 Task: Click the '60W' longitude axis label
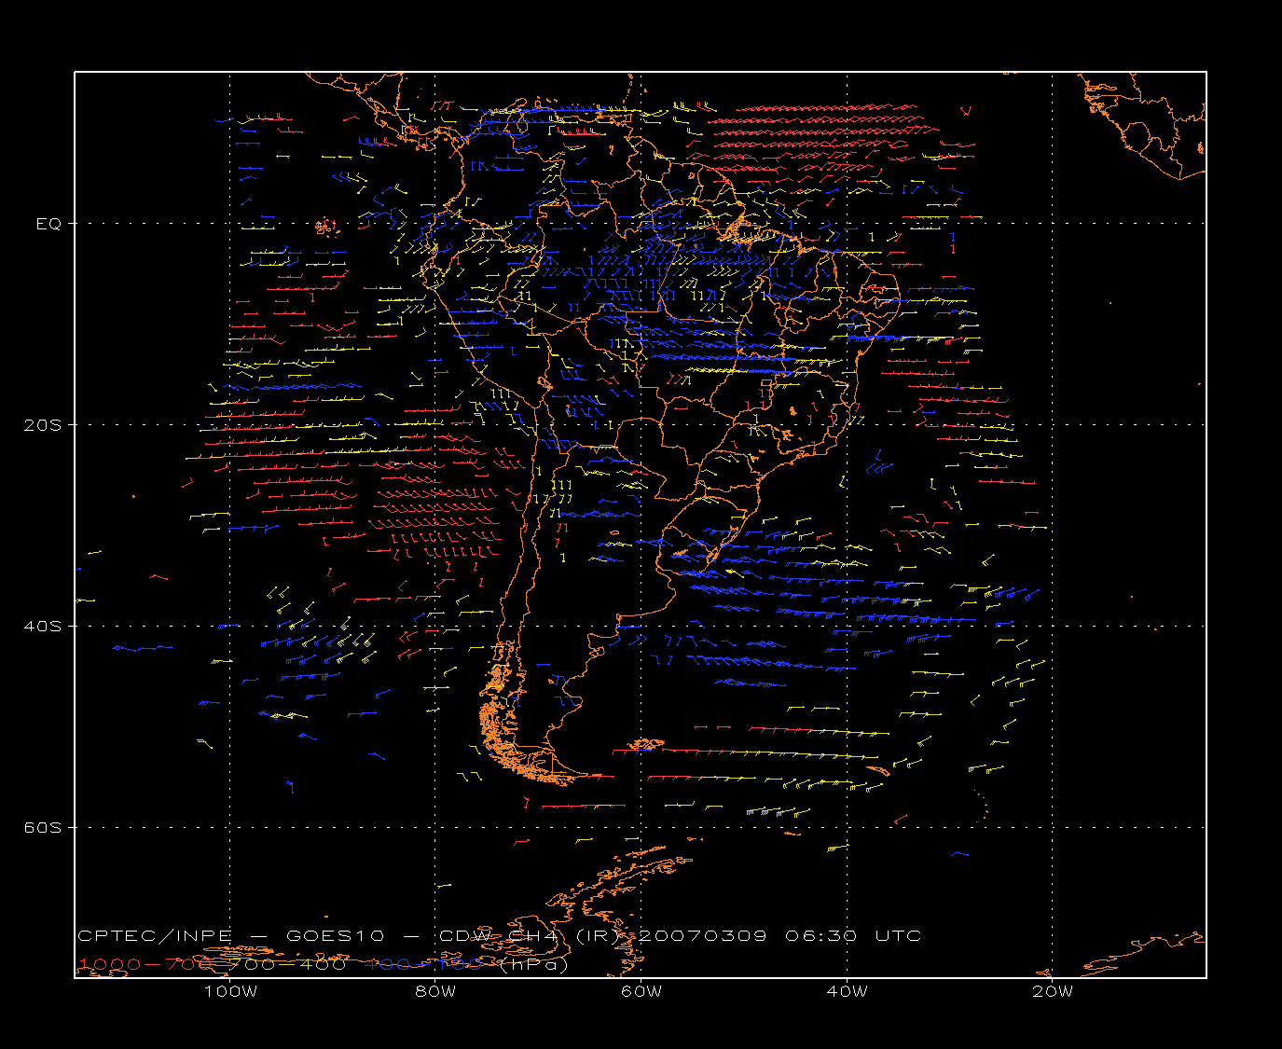pyautogui.click(x=641, y=991)
